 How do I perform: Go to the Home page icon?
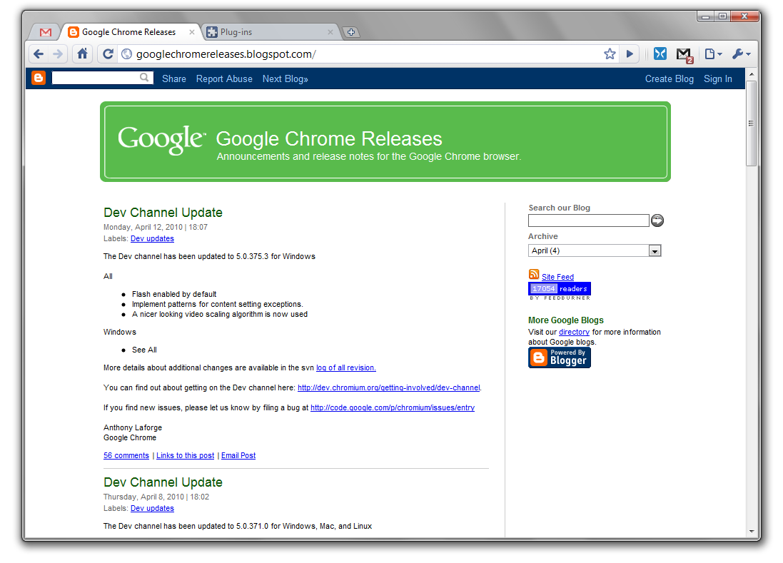tap(83, 54)
